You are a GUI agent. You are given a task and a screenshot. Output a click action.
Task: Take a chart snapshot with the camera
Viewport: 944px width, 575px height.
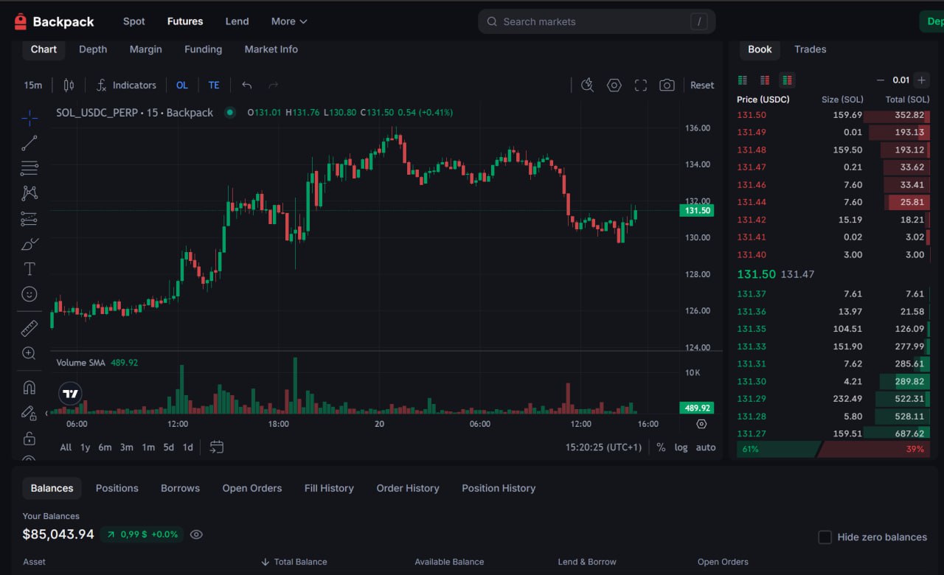pyautogui.click(x=667, y=85)
